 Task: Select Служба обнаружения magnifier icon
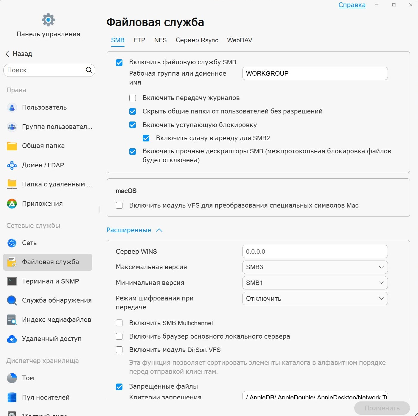[x=12, y=300]
